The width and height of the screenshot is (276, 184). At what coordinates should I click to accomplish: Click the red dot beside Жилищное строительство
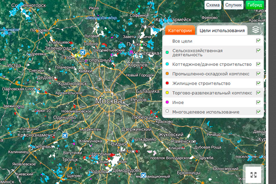click(x=167, y=83)
